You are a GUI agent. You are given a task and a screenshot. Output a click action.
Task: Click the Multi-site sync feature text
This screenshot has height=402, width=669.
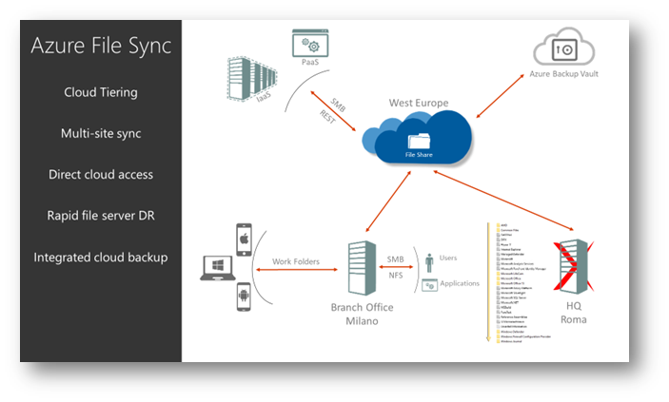[x=101, y=133]
